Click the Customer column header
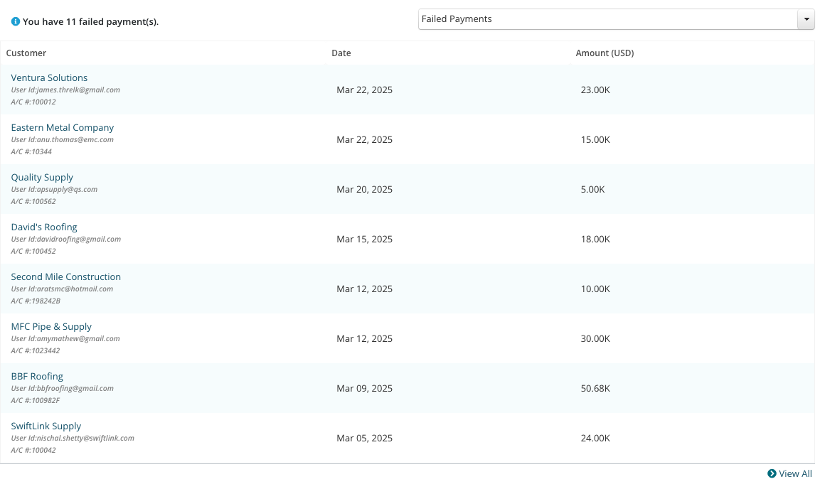The width and height of the screenshot is (820, 489). [26, 53]
